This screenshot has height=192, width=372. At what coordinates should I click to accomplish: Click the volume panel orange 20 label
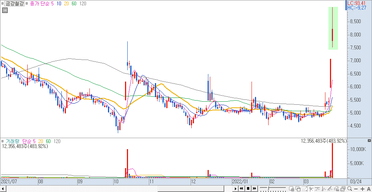click(x=41, y=141)
